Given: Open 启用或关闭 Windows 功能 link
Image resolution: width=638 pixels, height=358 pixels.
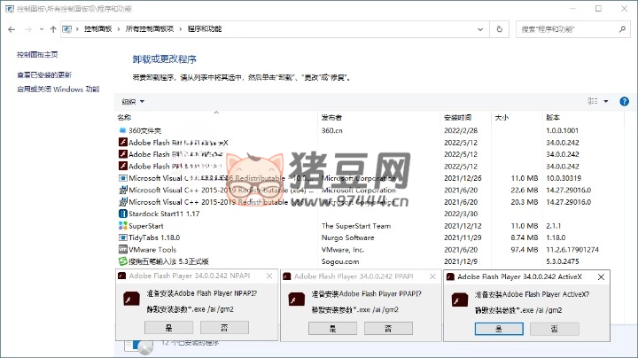Looking at the screenshot, I should coord(58,89).
